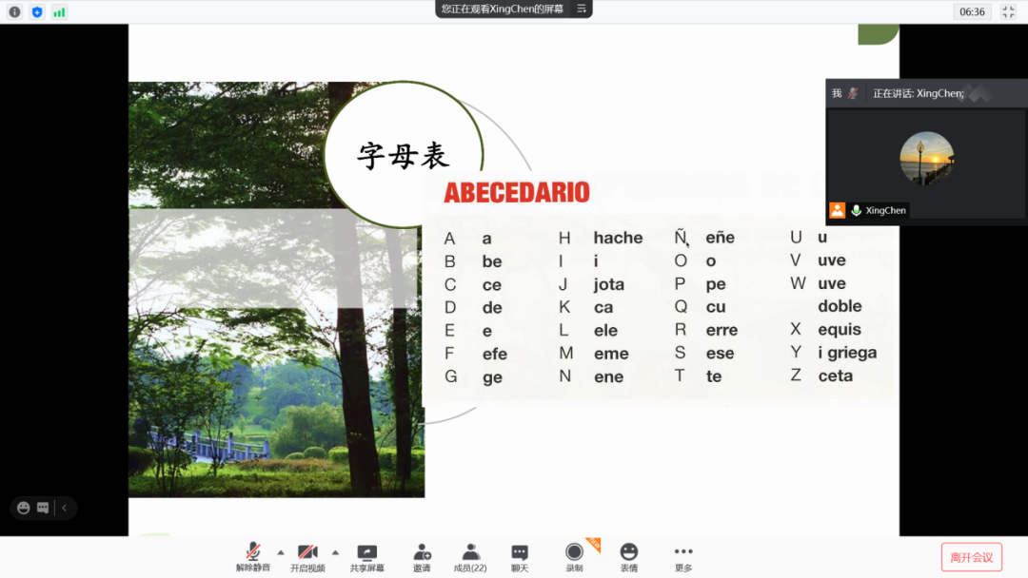Expand audio options arrow beside 解除静音

[280, 552]
